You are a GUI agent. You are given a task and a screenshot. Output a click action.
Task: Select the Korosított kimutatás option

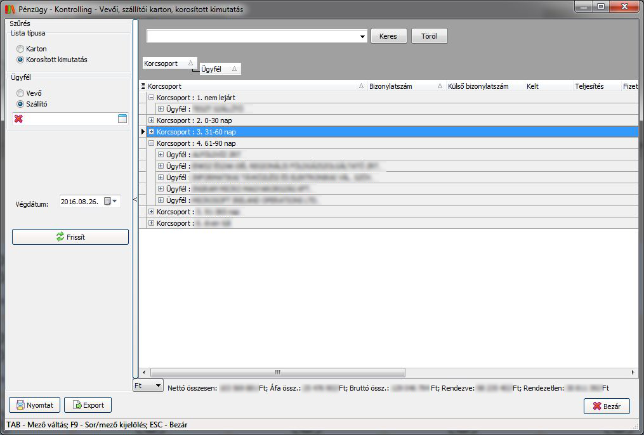point(21,60)
